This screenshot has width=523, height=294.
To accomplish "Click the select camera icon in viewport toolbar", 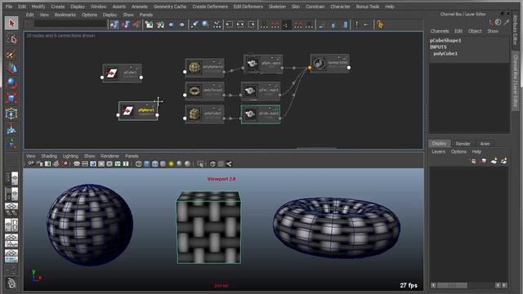I will tap(31, 163).
